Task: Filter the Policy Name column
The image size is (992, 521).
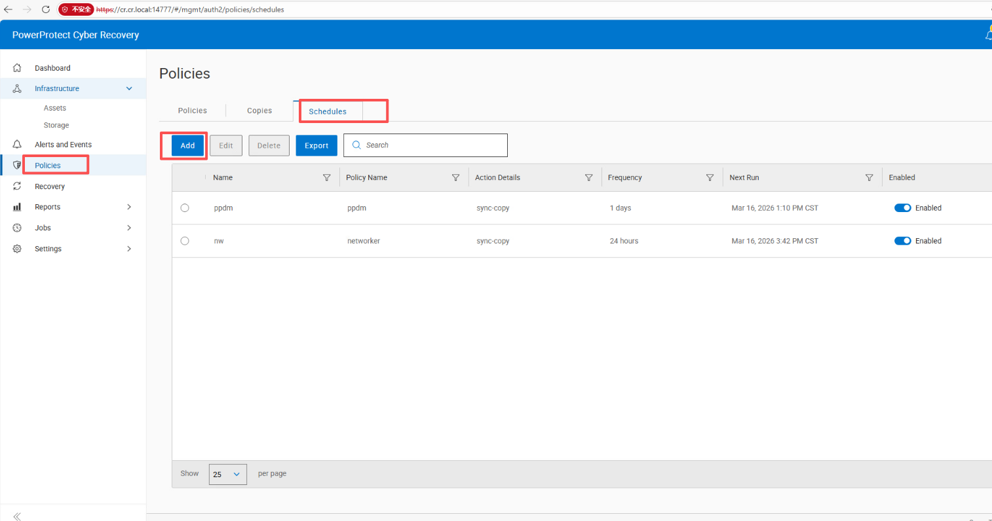Action: [456, 177]
